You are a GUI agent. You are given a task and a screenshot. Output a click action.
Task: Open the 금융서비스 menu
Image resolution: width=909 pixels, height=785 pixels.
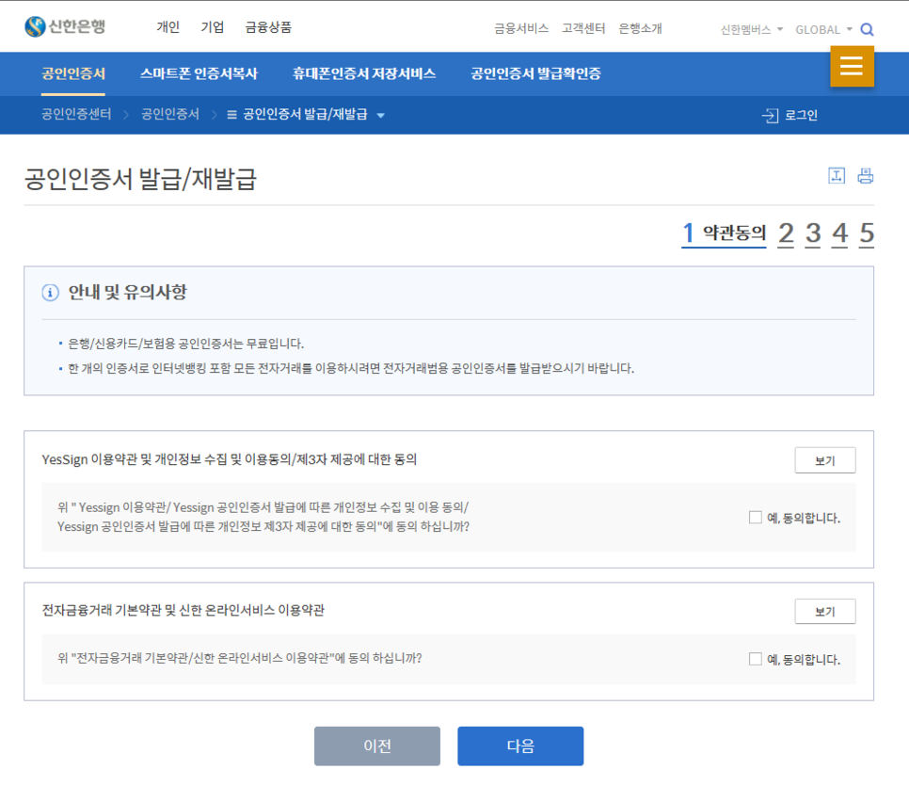pyautogui.click(x=521, y=28)
